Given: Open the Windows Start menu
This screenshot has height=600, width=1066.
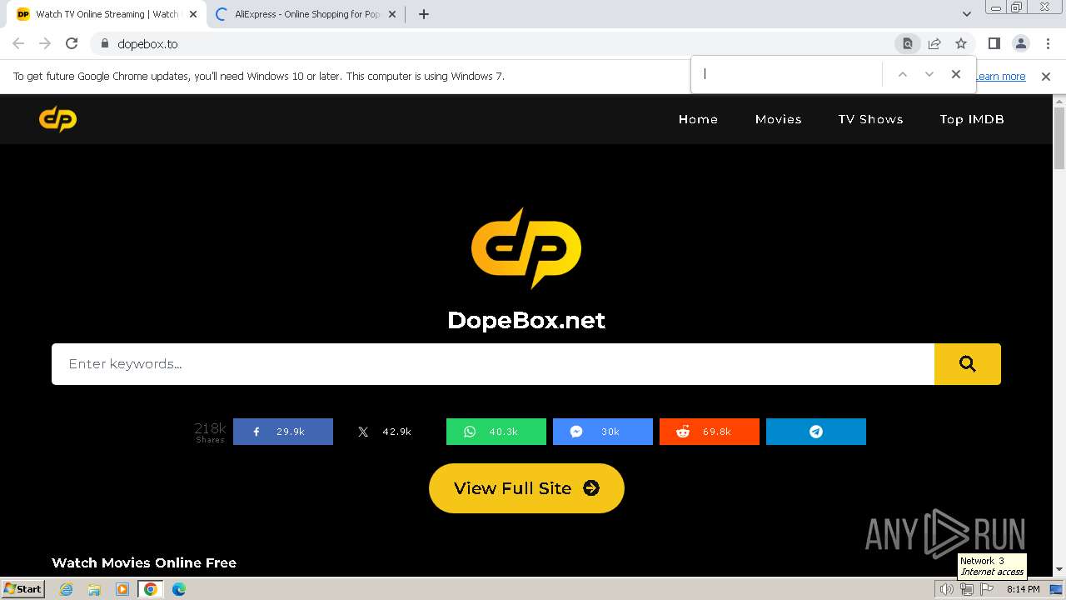Looking at the screenshot, I should [x=23, y=588].
